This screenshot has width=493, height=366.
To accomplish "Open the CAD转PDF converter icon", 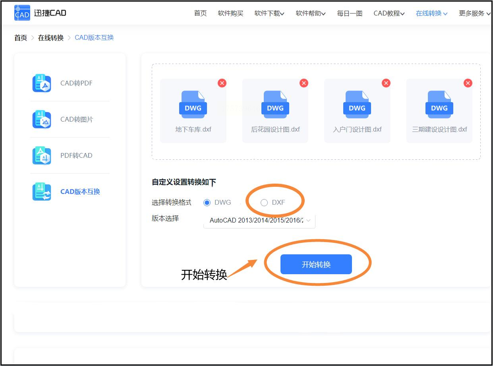I will [42, 83].
